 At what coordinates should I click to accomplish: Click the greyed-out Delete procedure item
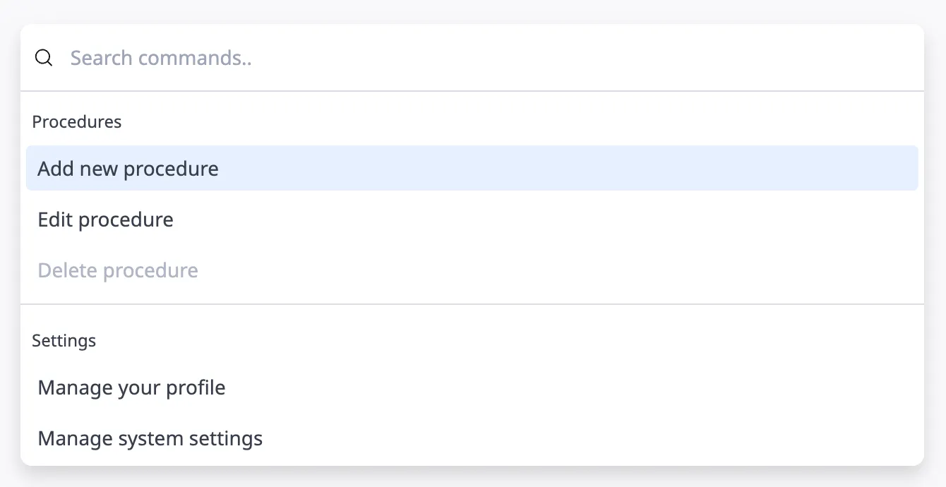click(118, 270)
